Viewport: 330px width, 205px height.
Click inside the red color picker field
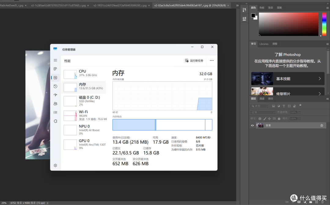288,24
